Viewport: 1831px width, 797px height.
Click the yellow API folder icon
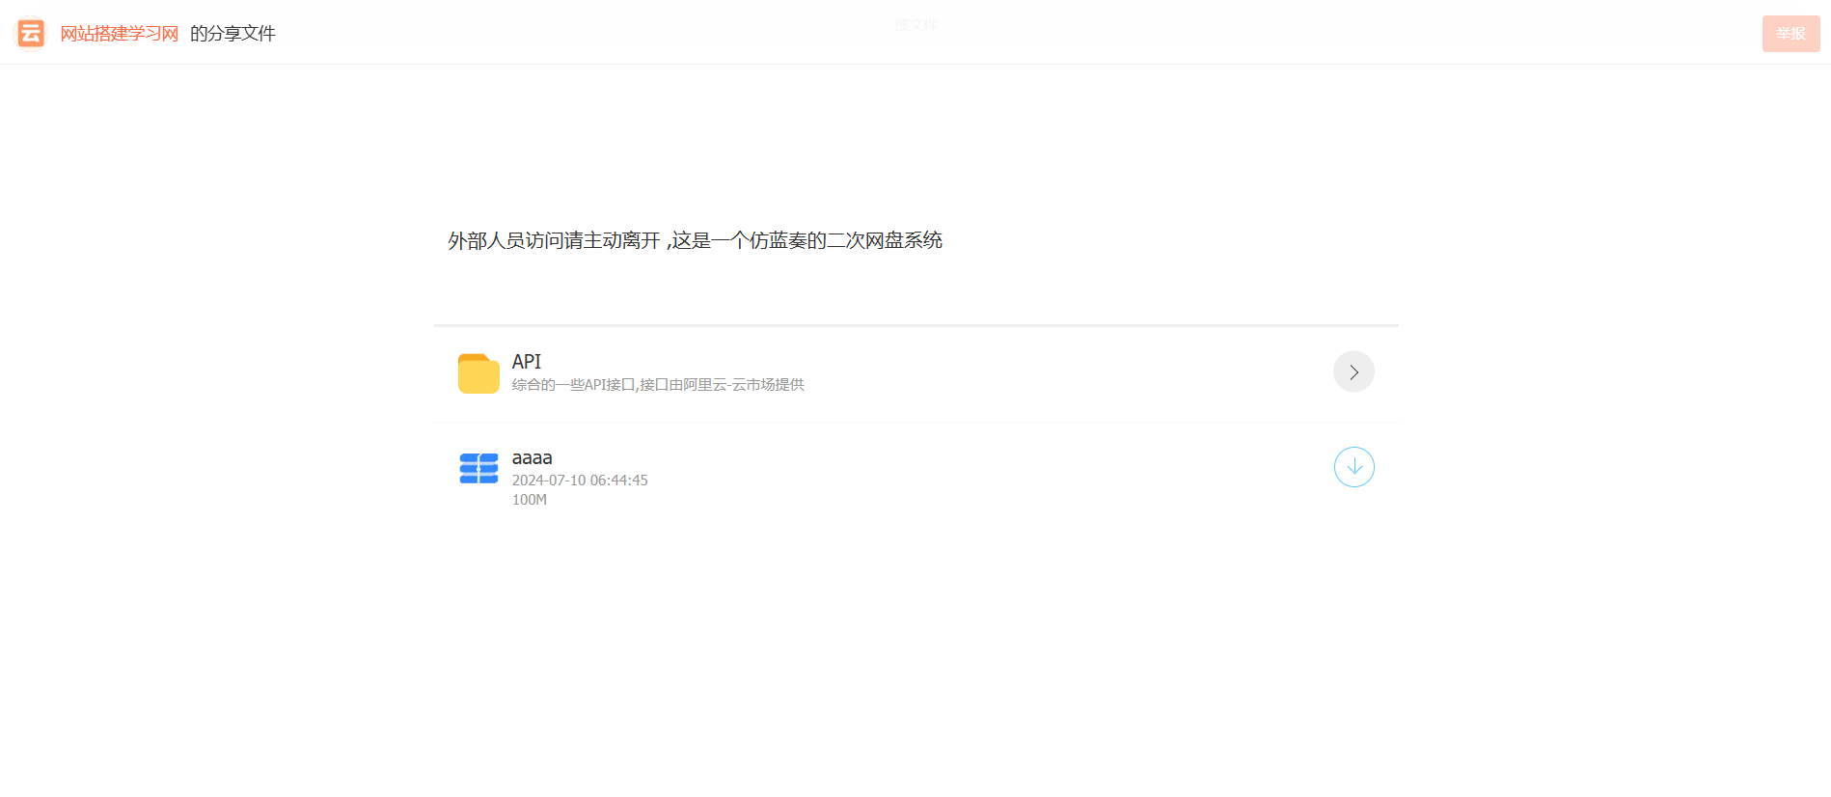pos(478,373)
